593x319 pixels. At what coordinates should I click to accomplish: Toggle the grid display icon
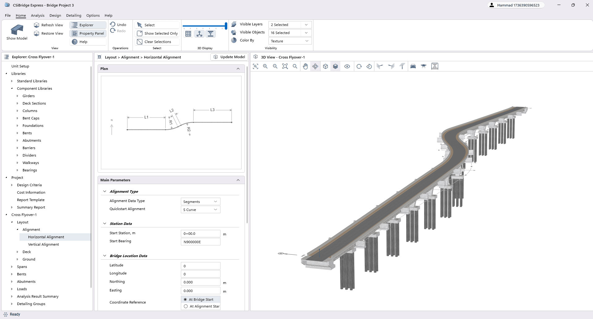pyautogui.click(x=188, y=34)
